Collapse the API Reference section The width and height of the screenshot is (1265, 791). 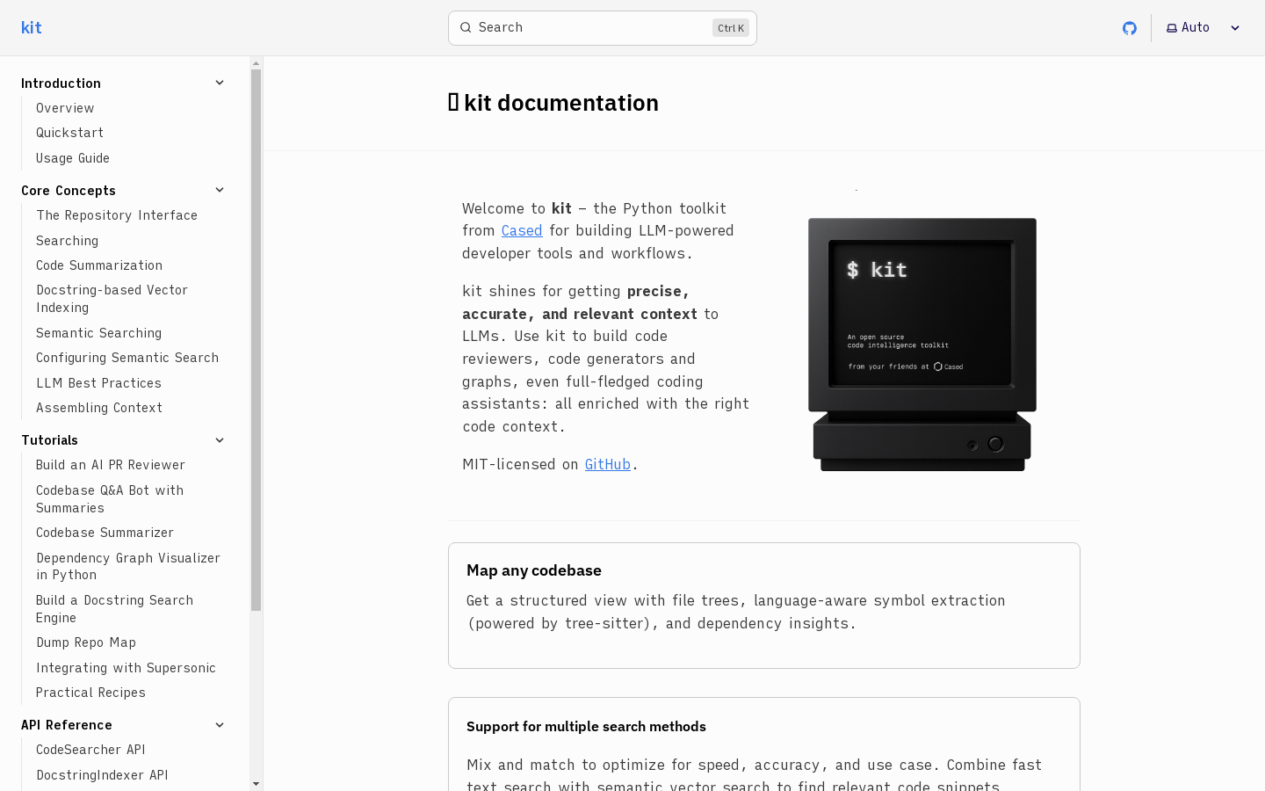[220, 725]
